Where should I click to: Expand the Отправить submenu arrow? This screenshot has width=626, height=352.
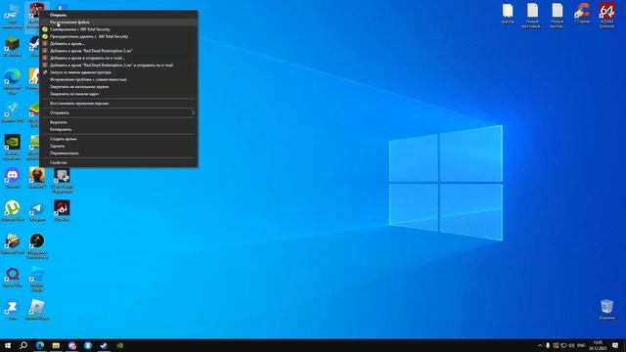(194, 113)
